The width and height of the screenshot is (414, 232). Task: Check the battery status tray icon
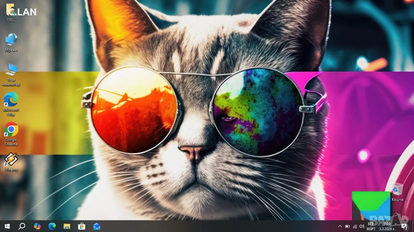[347, 226]
